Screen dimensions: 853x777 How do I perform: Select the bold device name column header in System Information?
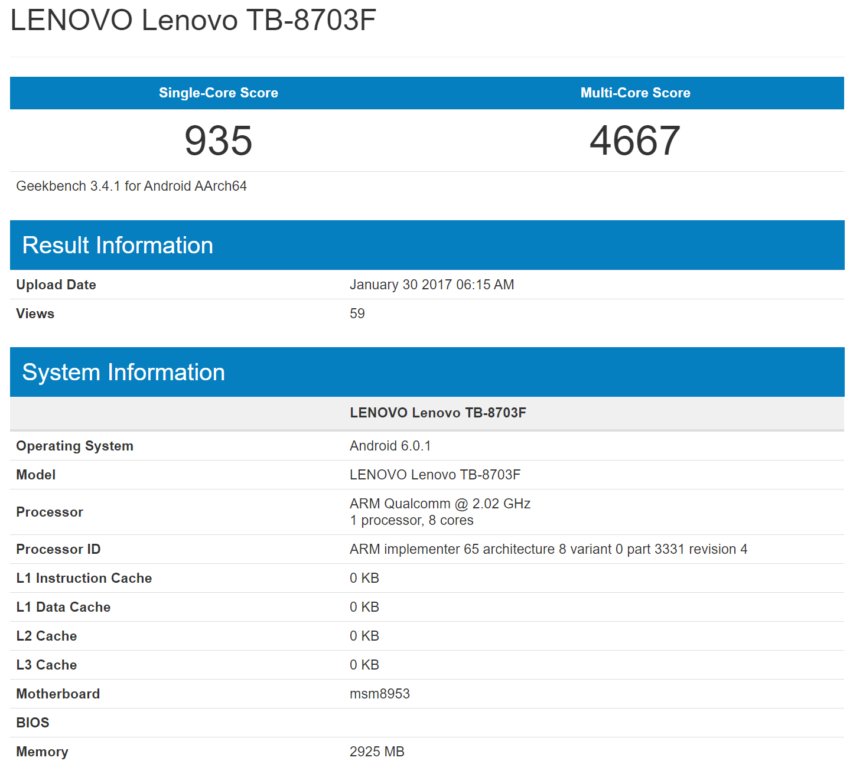[x=438, y=413]
